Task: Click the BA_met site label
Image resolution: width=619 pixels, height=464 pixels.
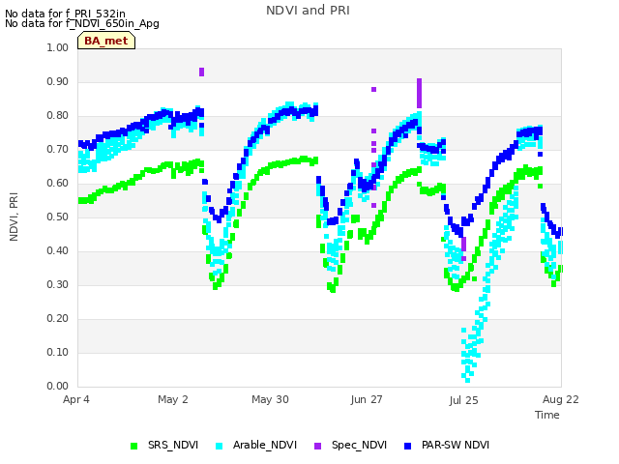Action: 106,41
